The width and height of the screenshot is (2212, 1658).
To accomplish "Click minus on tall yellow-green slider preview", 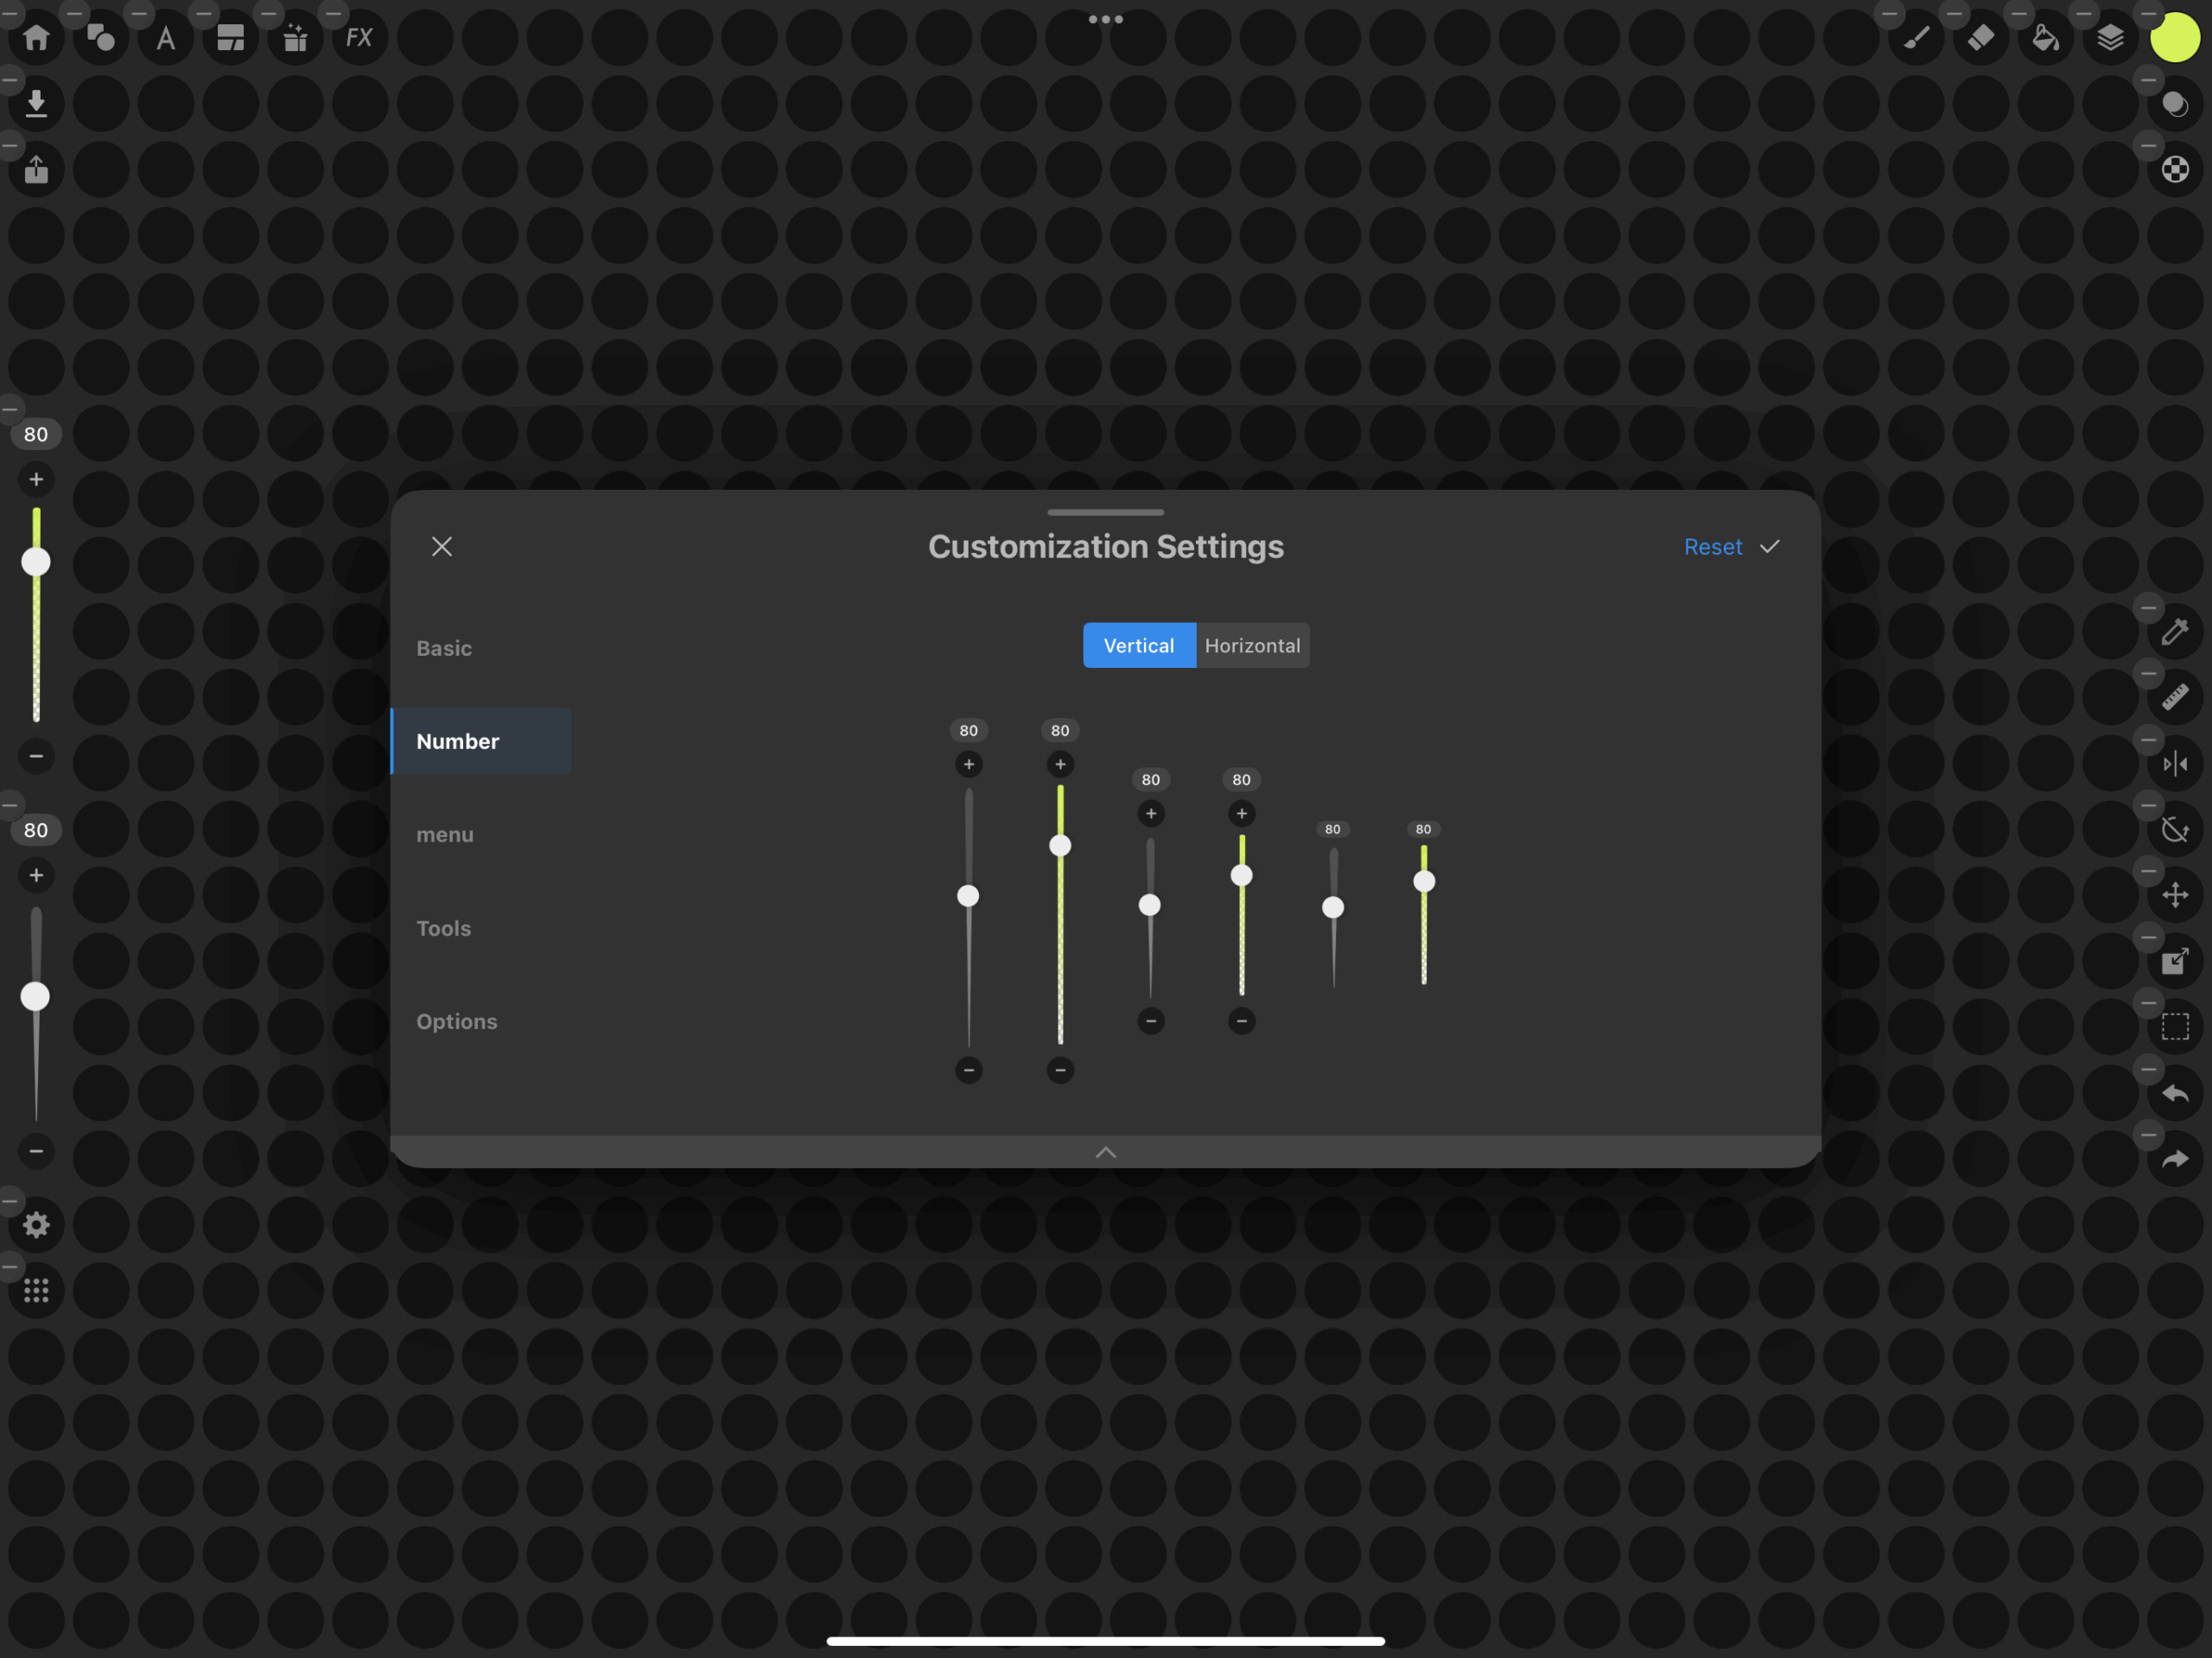I will [x=1060, y=1070].
